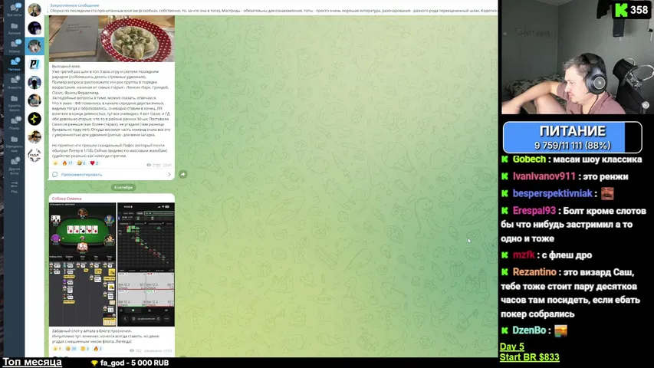Open the dark purple avatar chat
The height and width of the screenshot is (368, 654).
pos(35,28)
